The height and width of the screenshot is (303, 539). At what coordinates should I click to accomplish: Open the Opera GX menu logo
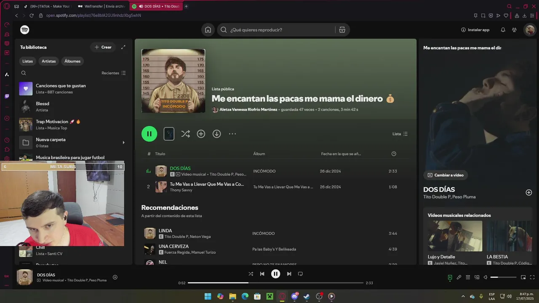point(7,6)
